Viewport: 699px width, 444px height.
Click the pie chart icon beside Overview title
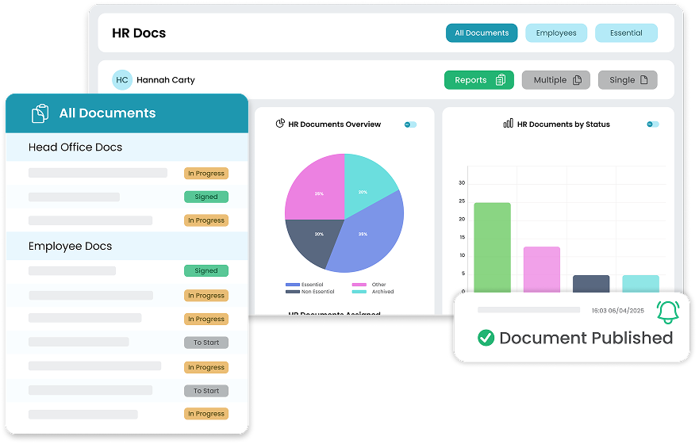click(280, 124)
